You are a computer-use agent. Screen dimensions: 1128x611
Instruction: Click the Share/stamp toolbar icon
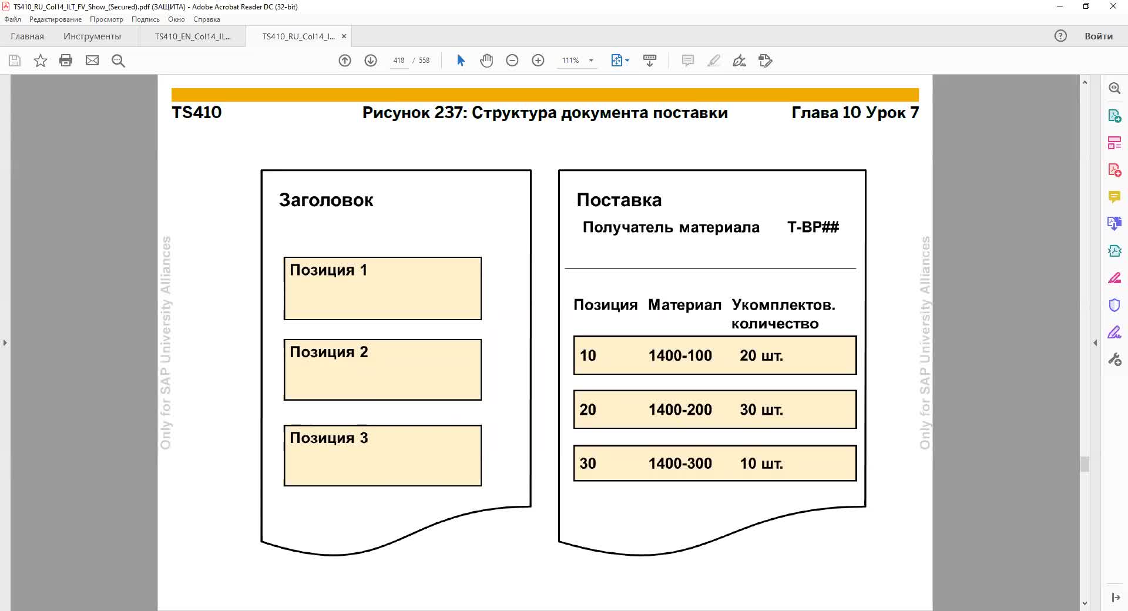click(766, 61)
